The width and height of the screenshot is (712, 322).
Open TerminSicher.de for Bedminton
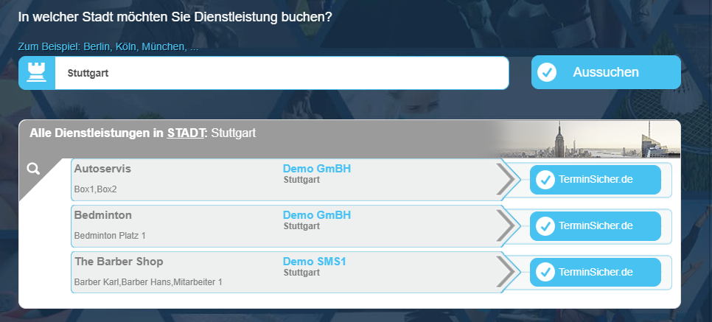pos(596,226)
